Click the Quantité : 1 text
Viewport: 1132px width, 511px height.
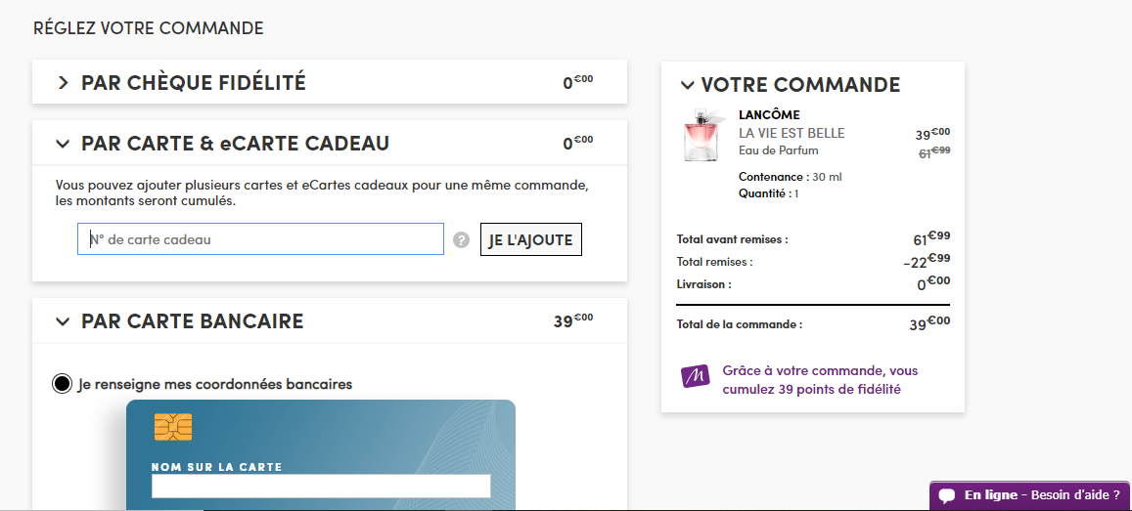pyautogui.click(x=769, y=193)
